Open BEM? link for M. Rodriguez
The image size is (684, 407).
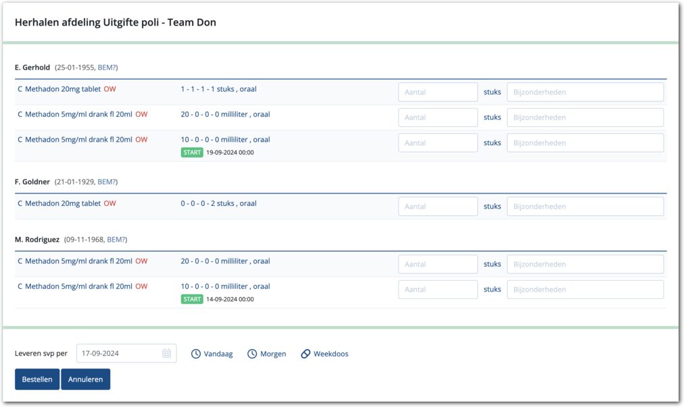coord(117,240)
